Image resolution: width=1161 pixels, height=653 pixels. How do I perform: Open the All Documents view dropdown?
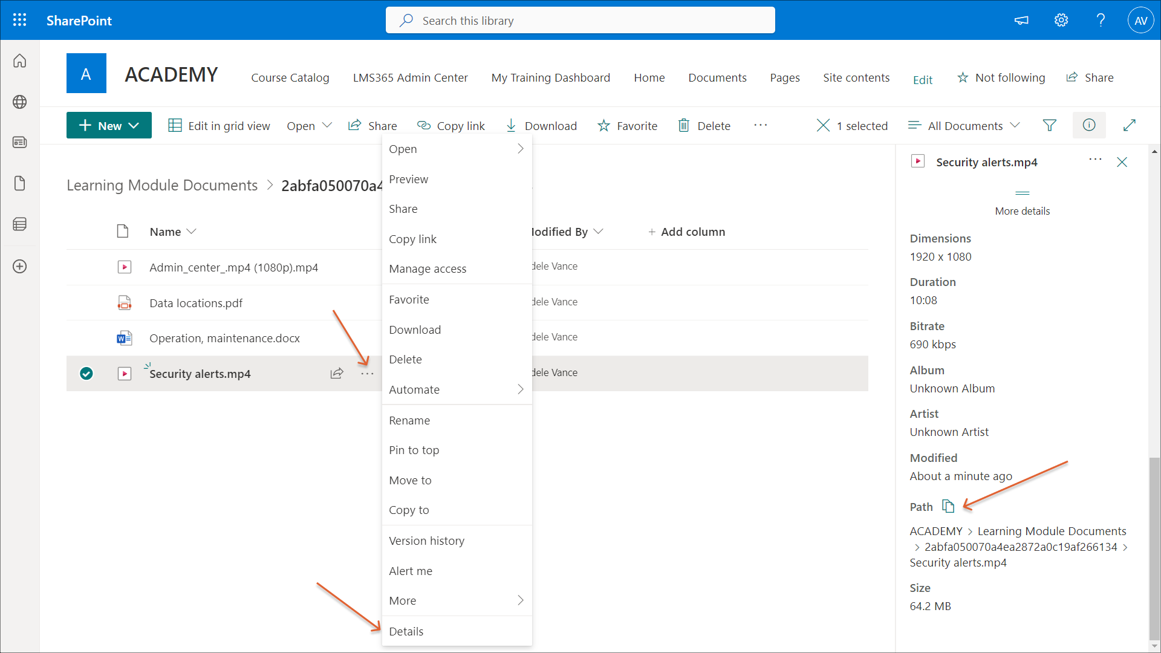tap(964, 125)
